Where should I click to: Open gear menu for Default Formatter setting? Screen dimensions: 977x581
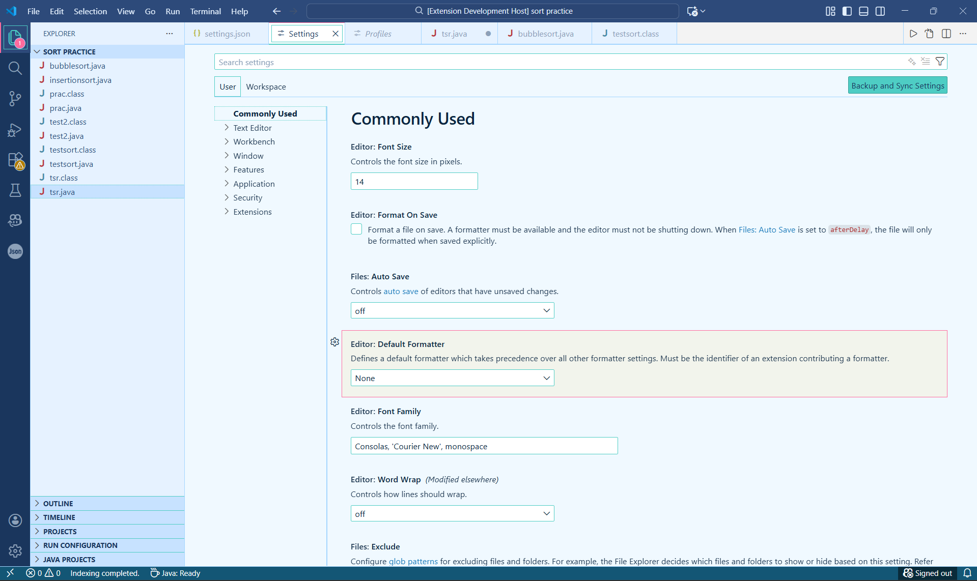[x=334, y=342]
